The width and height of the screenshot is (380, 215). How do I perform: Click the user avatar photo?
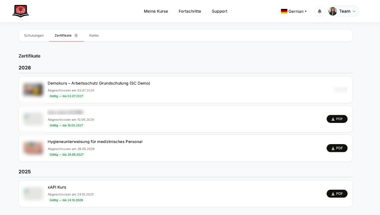(x=332, y=11)
